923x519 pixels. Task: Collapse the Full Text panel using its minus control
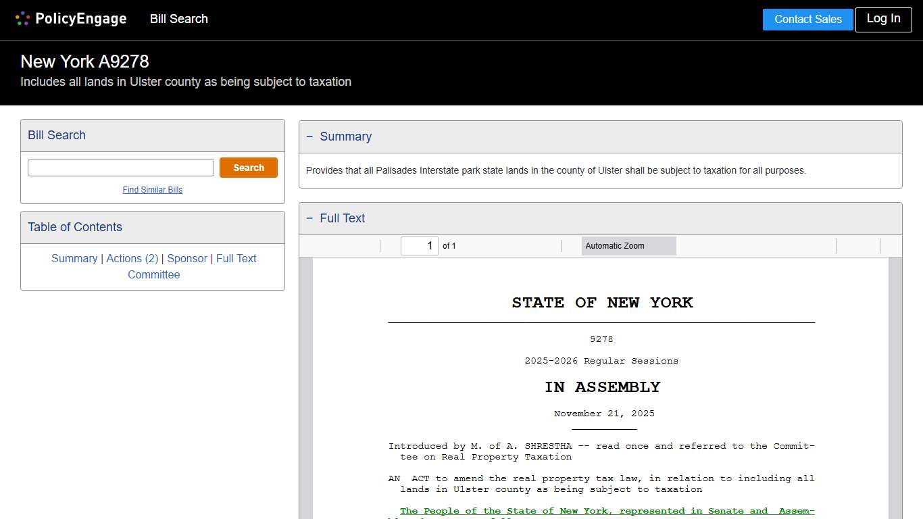310,218
